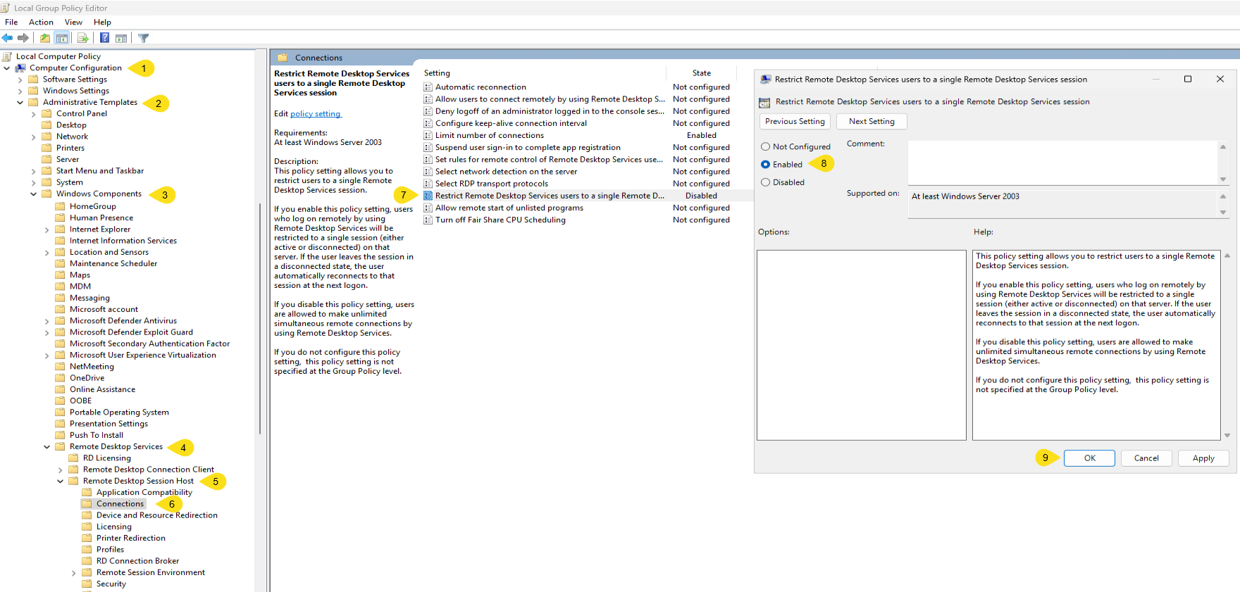Image resolution: width=1240 pixels, height=592 pixels.
Task: Expand the Software Settings node
Action: [20, 80]
